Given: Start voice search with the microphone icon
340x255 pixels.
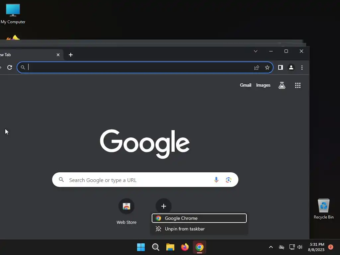Looking at the screenshot, I should click(216, 180).
